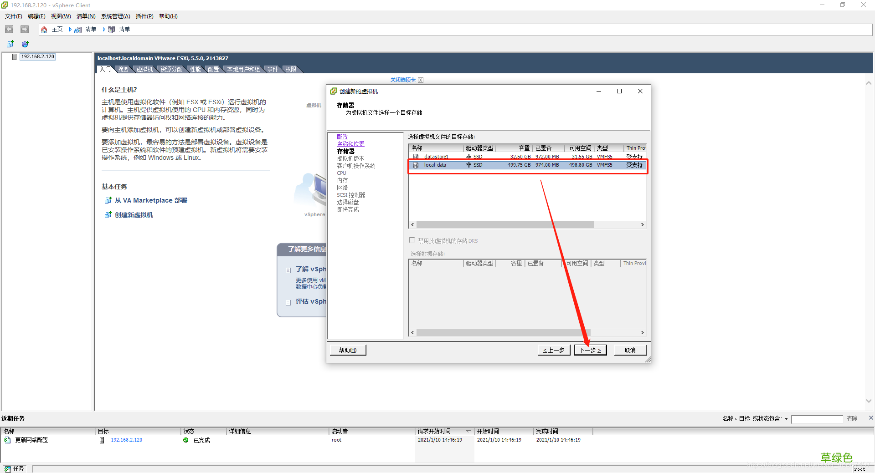Close the 近期任务 panel
This screenshot has height=473, width=875.
click(x=871, y=418)
